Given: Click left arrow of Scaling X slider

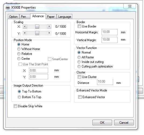Looking at the screenshot, I should tap(25, 27).
